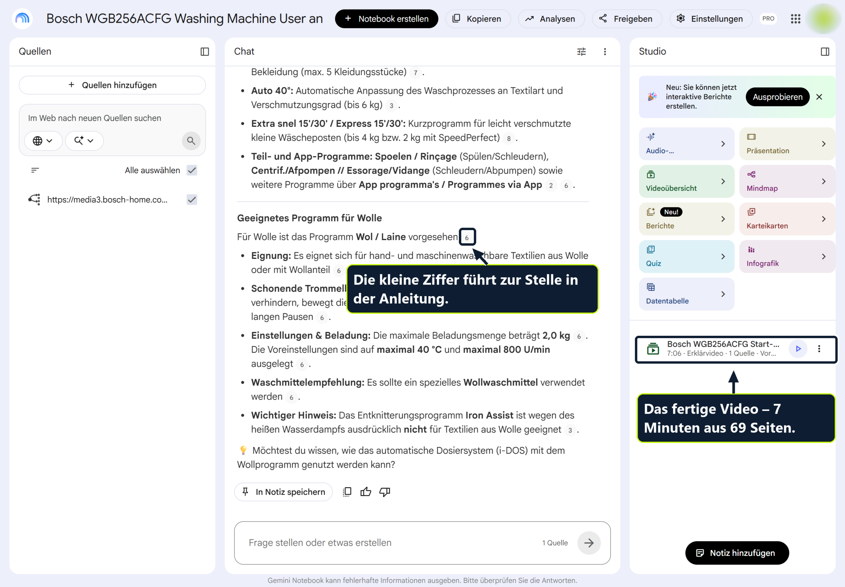Open the Infografik tile
Image resolution: width=845 pixels, height=587 pixels.
click(787, 256)
